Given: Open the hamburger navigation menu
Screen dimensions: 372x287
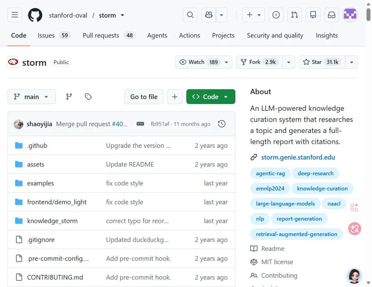Looking at the screenshot, I should click(15, 15).
